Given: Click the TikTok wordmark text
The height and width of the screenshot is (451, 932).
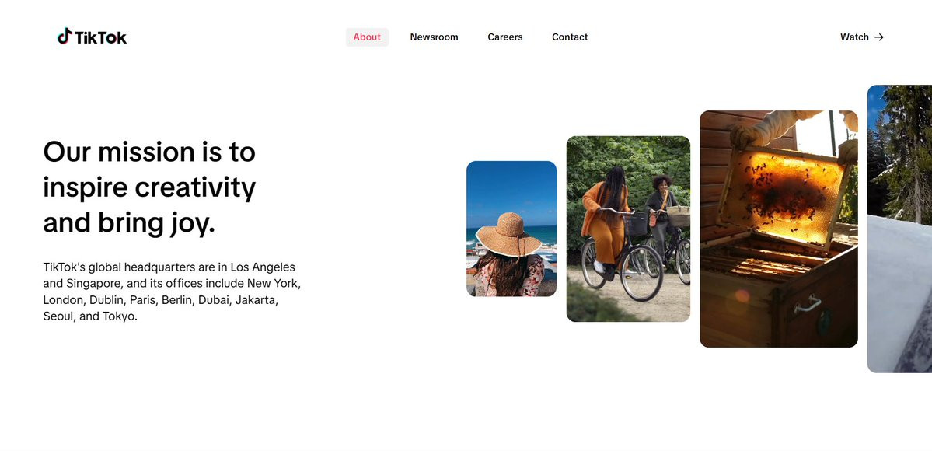Looking at the screenshot, I should click(100, 37).
